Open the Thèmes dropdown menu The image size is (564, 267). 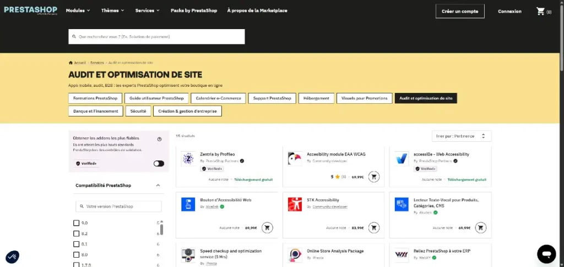[112, 10]
